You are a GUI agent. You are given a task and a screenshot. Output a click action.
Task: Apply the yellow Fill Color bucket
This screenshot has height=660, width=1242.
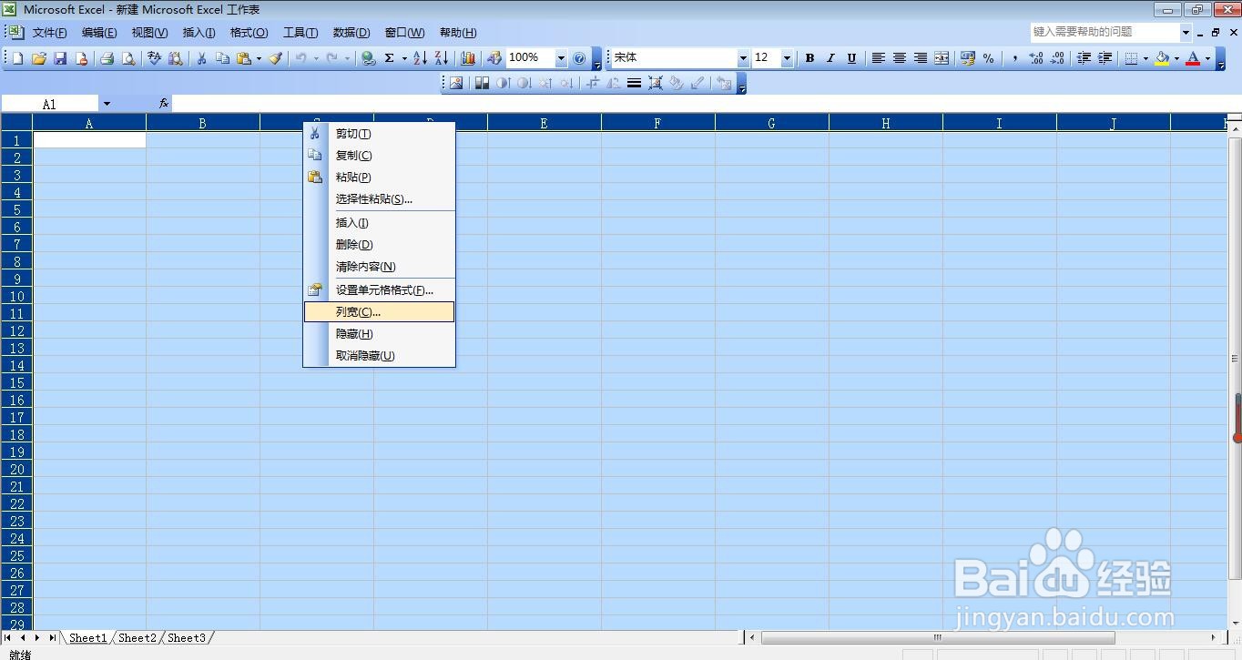tap(1162, 58)
